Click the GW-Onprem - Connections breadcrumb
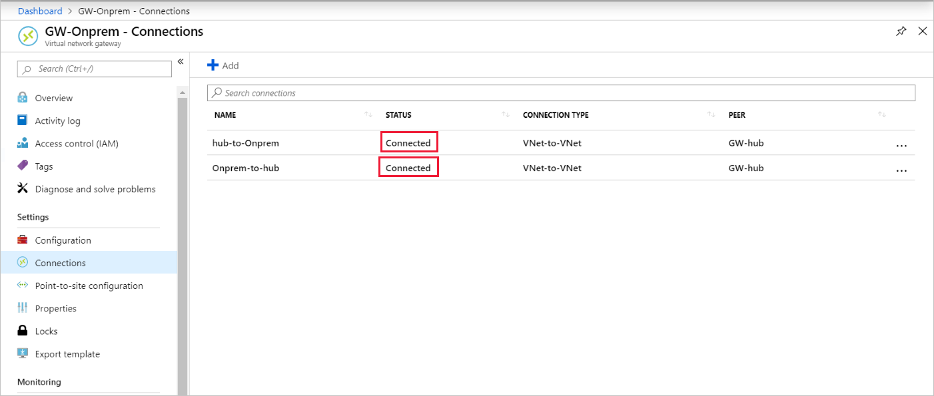934x396 pixels. point(134,11)
